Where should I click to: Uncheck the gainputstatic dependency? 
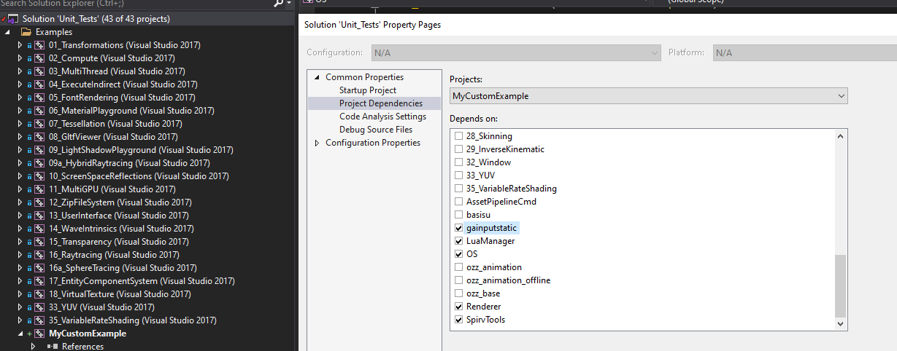click(x=459, y=228)
